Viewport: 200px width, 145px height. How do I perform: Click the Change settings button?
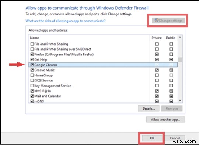168,21
